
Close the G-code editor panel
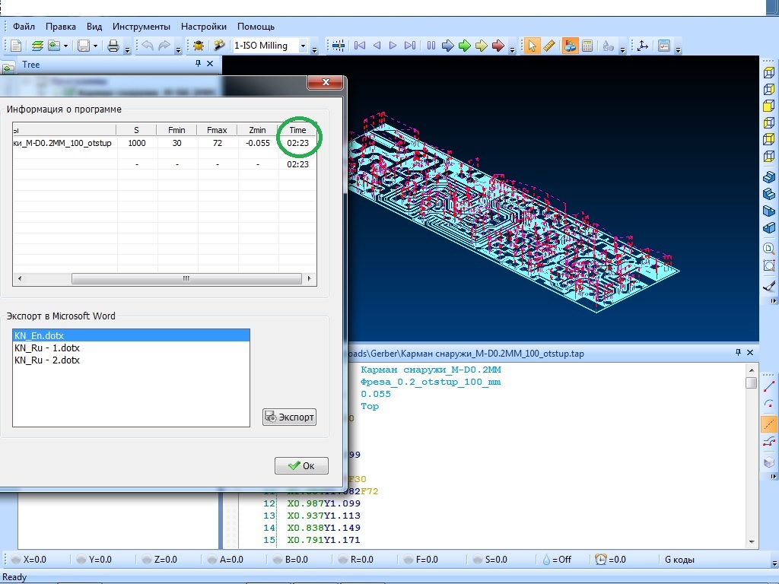[750, 352]
